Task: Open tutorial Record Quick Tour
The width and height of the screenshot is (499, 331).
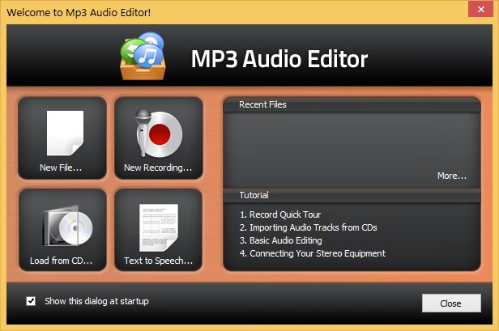Action: (x=280, y=214)
